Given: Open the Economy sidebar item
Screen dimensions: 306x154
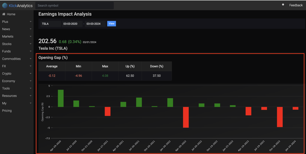Looking at the screenshot, I should pos(8,81).
